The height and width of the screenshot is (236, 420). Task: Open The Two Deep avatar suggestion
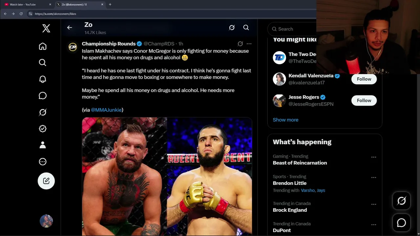(280, 58)
